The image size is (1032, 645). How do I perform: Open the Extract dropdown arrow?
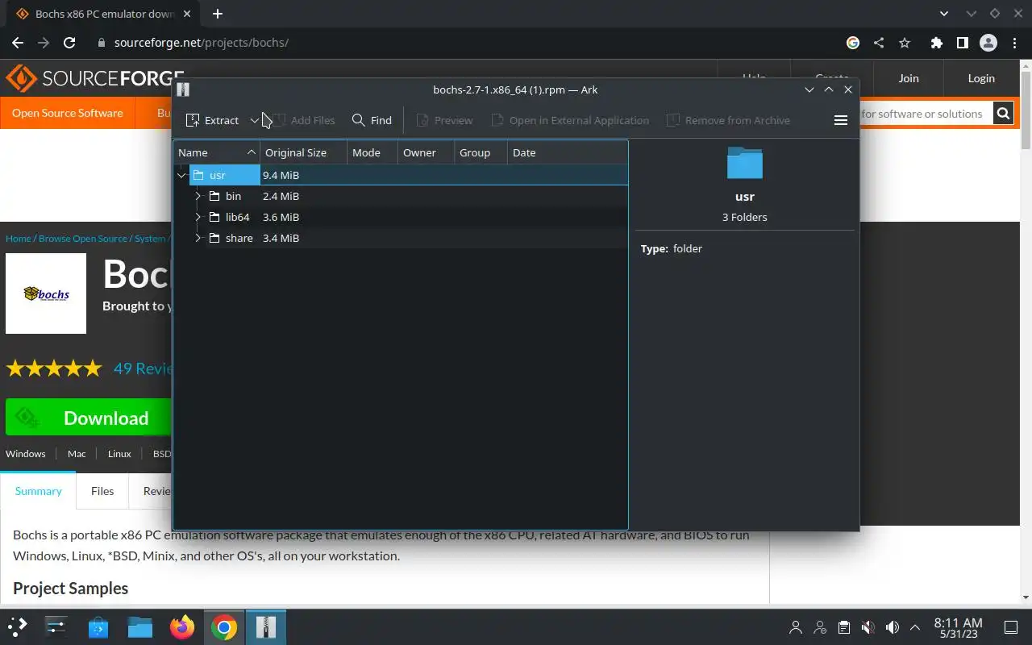coord(255,120)
